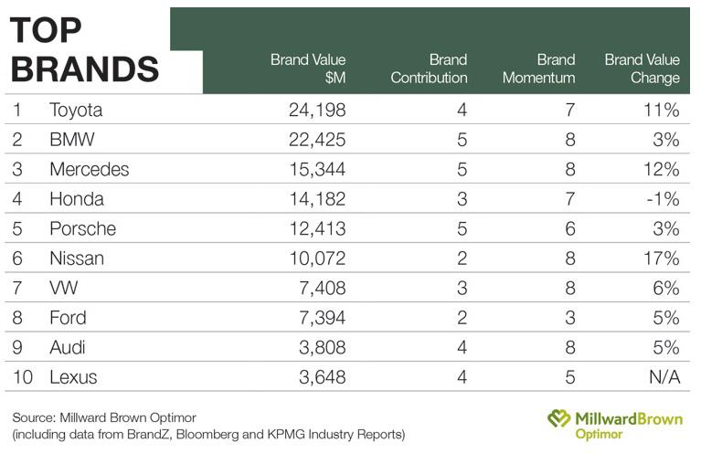Select the Brand Contribution column header
The width and height of the screenshot is (701, 464).
click(x=429, y=69)
